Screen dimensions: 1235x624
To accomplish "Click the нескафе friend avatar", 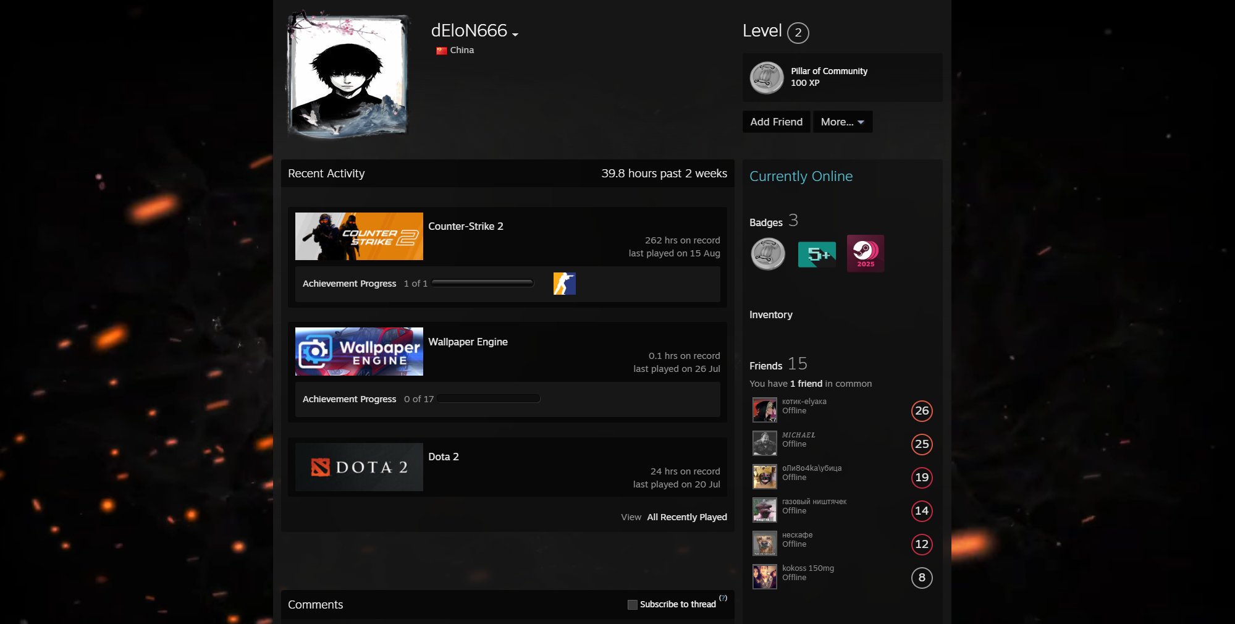I will click(765, 544).
